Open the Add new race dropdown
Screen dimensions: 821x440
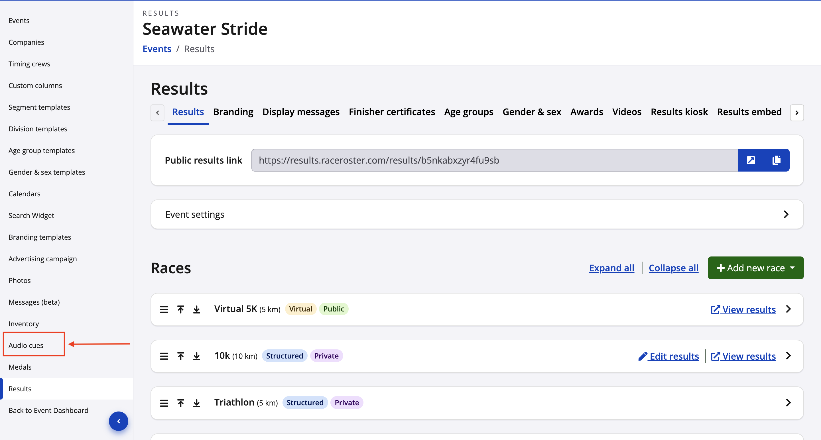coord(755,268)
